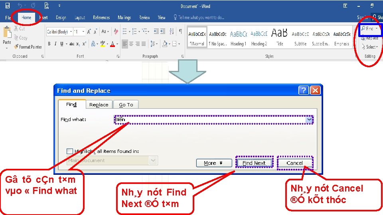Open the Design ribbon tab
Screen dimensions: 383x215
click(61, 18)
